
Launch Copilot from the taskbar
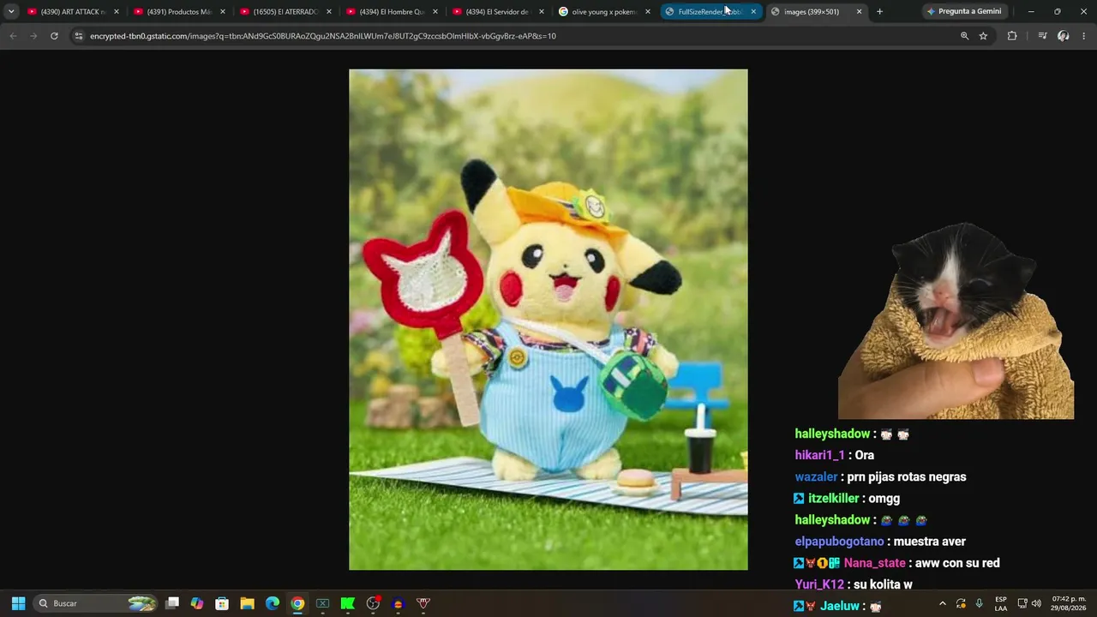pos(197,603)
